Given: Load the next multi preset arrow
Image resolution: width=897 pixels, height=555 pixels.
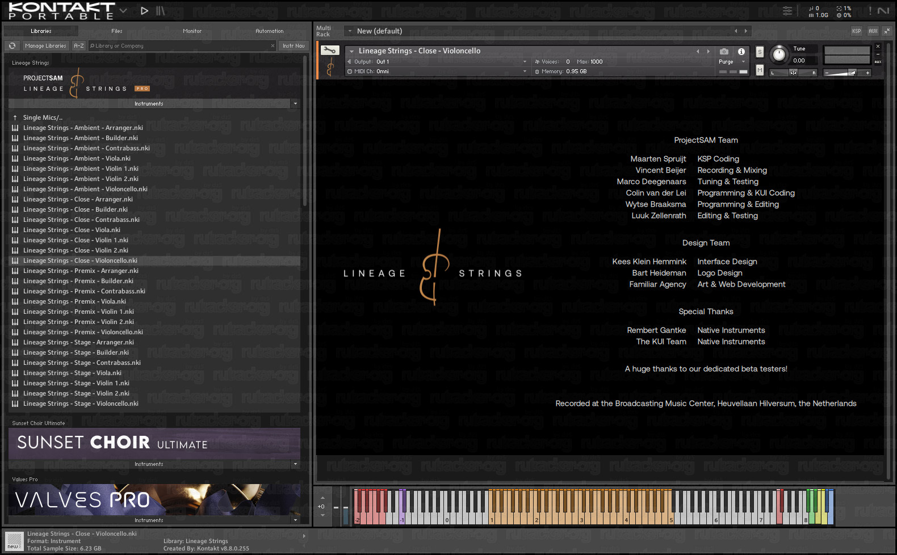Looking at the screenshot, I should 746,31.
